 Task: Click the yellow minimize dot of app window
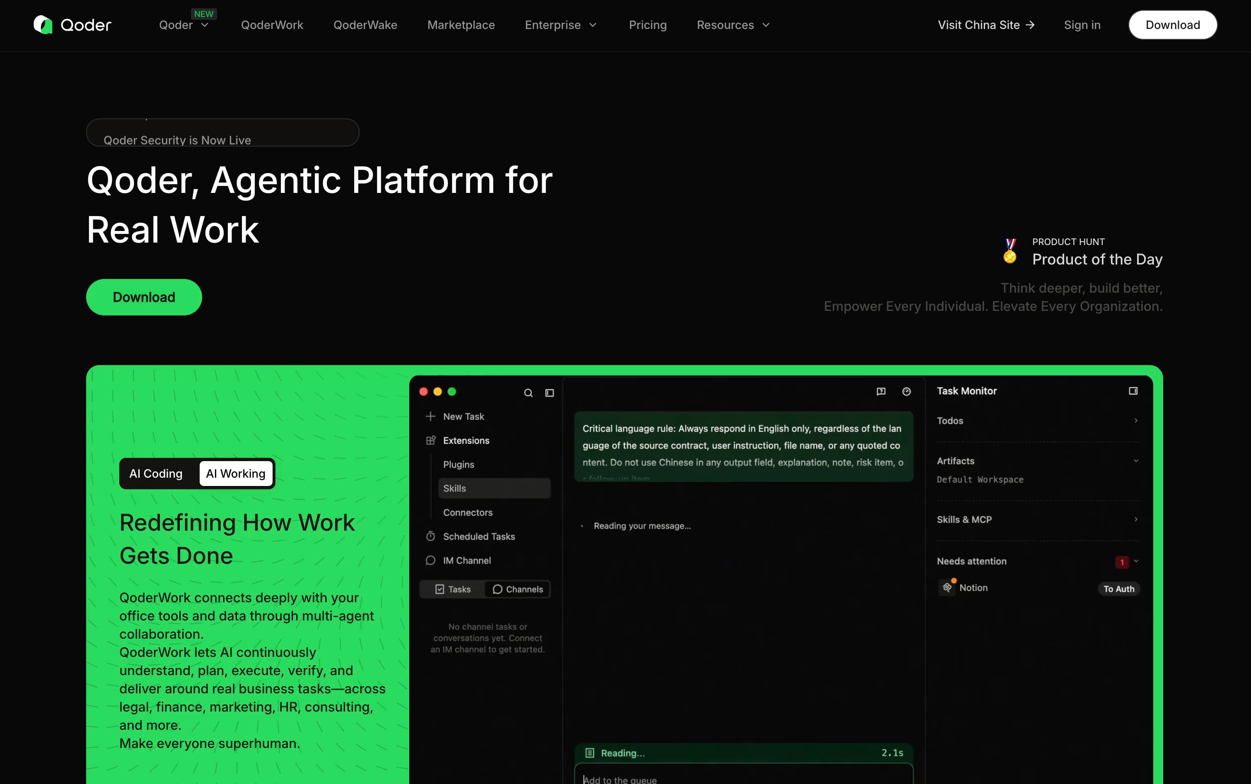click(x=437, y=392)
